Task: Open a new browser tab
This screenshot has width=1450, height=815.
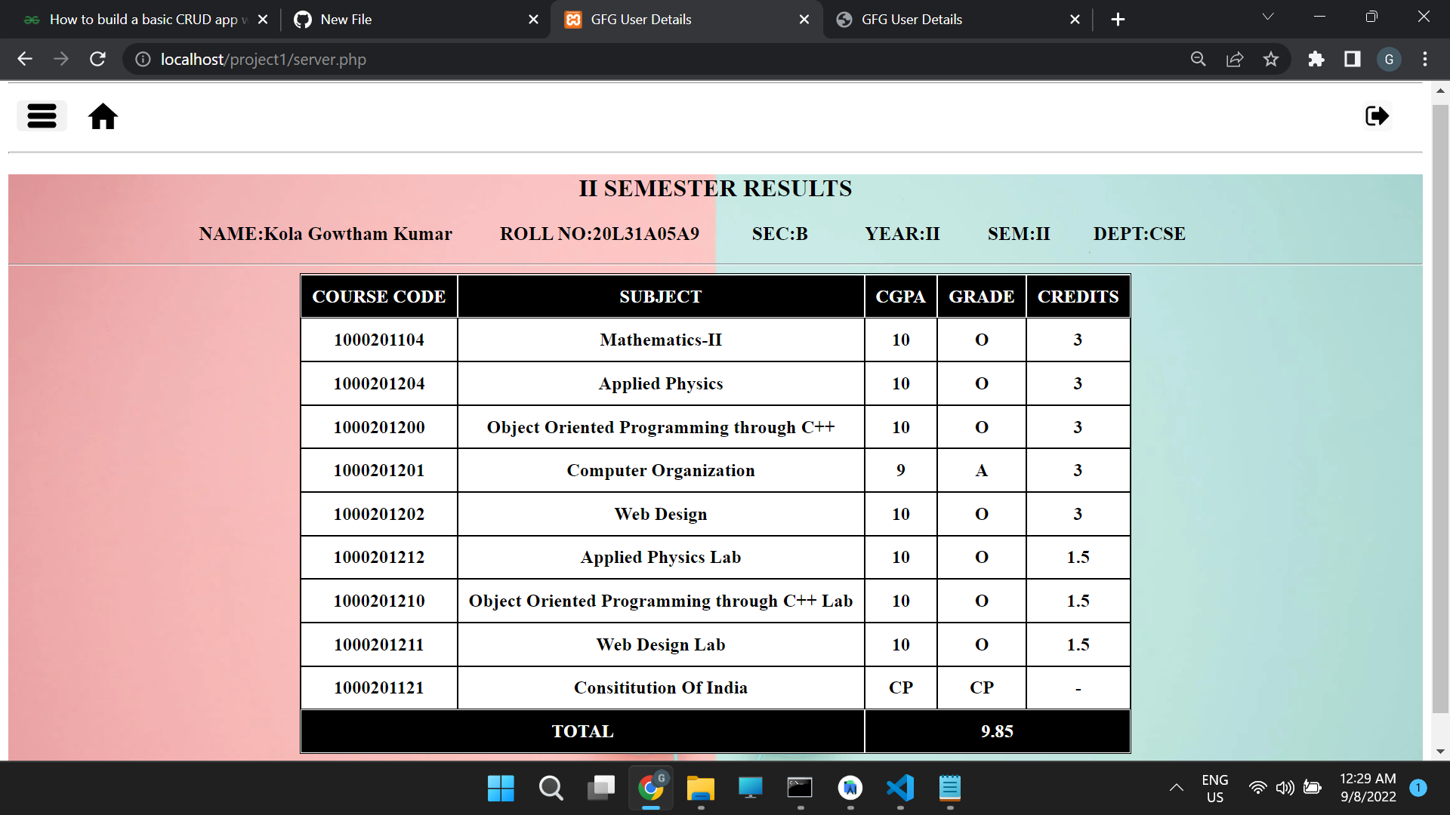Action: click(x=1118, y=19)
